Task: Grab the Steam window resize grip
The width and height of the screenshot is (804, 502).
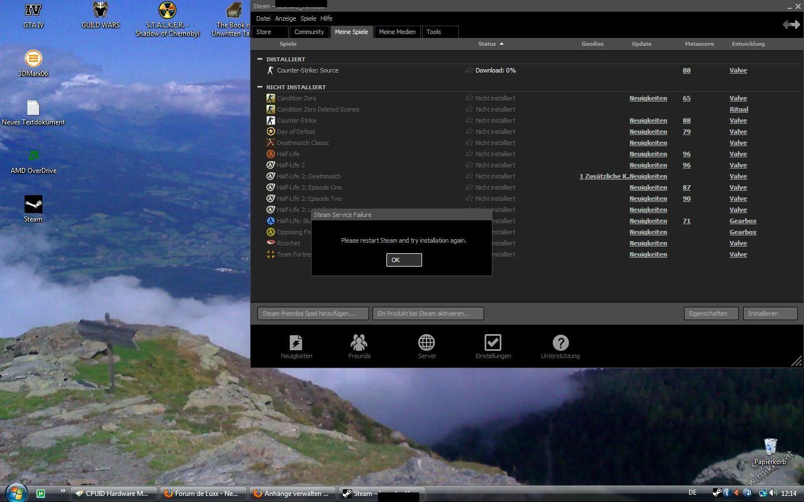Action: 797,361
